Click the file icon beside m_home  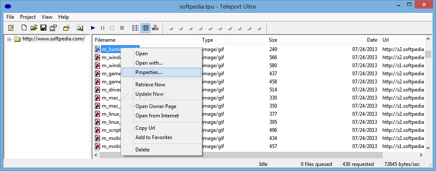pos(98,49)
